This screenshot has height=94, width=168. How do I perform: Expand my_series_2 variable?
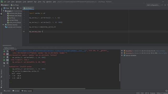tap(122, 53)
